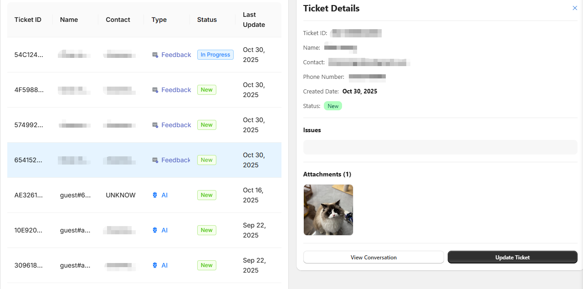
Task: Click the Type column header
Action: [x=159, y=20]
